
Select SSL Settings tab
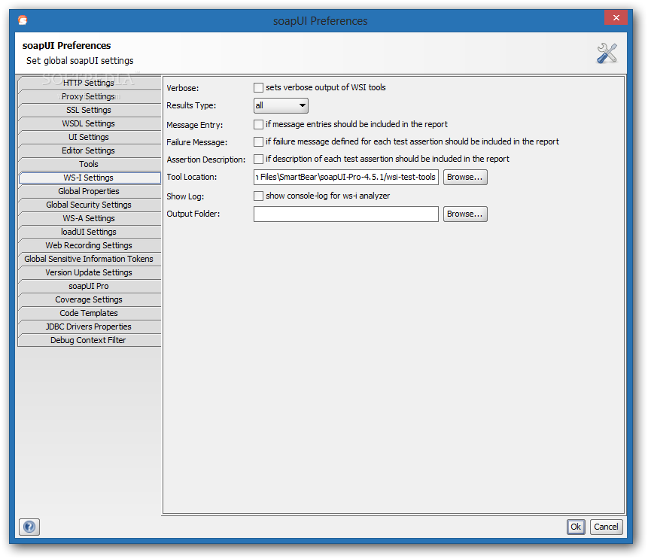coord(89,111)
